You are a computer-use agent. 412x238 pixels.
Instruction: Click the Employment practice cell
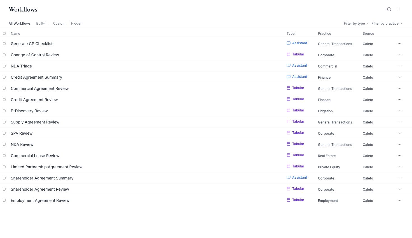click(x=328, y=201)
